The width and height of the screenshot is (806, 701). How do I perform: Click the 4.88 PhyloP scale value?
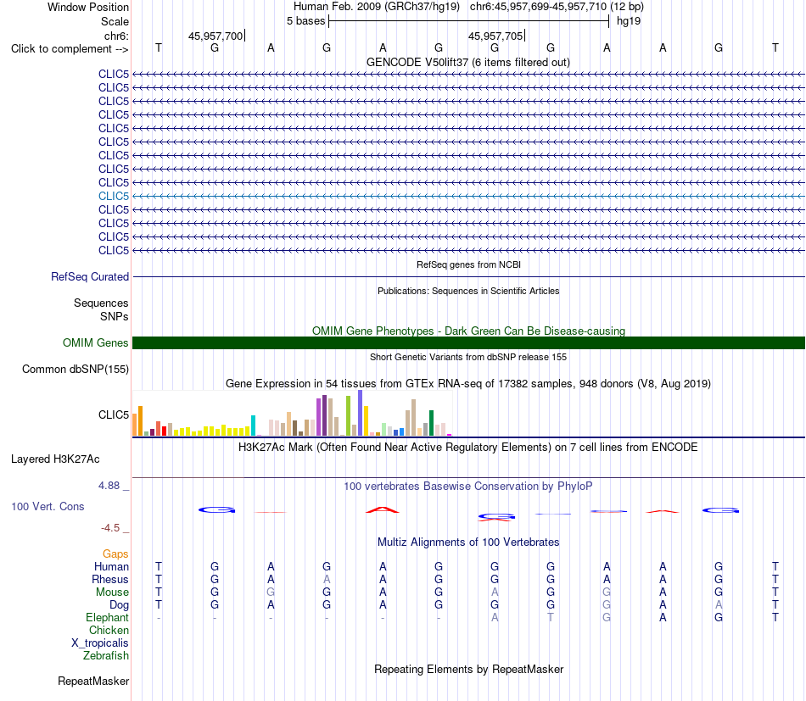[109, 486]
